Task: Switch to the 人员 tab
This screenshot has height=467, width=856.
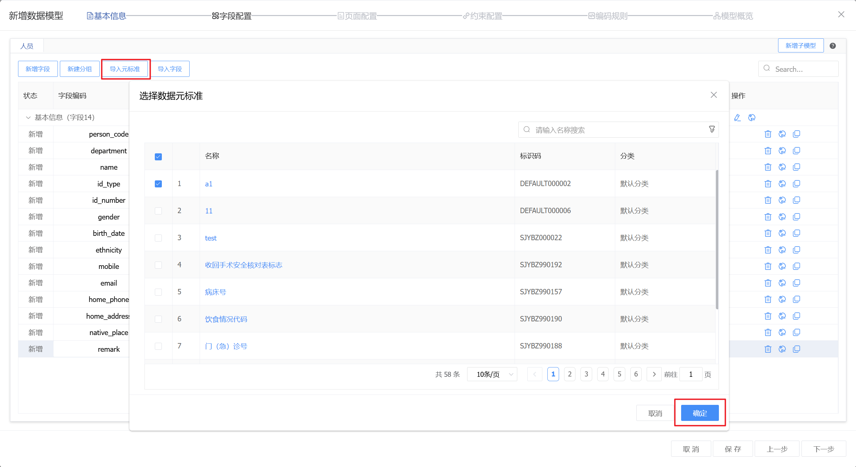Action: click(27, 46)
